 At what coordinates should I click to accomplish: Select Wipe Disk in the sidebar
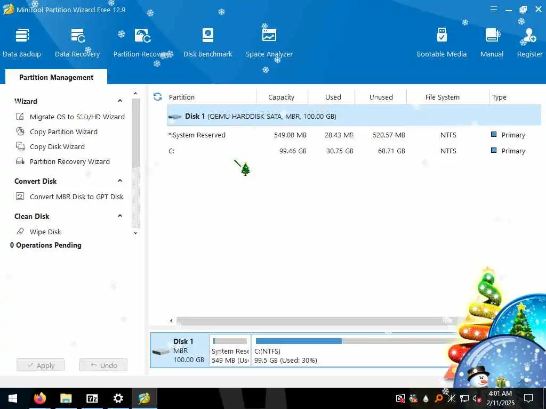(x=45, y=232)
